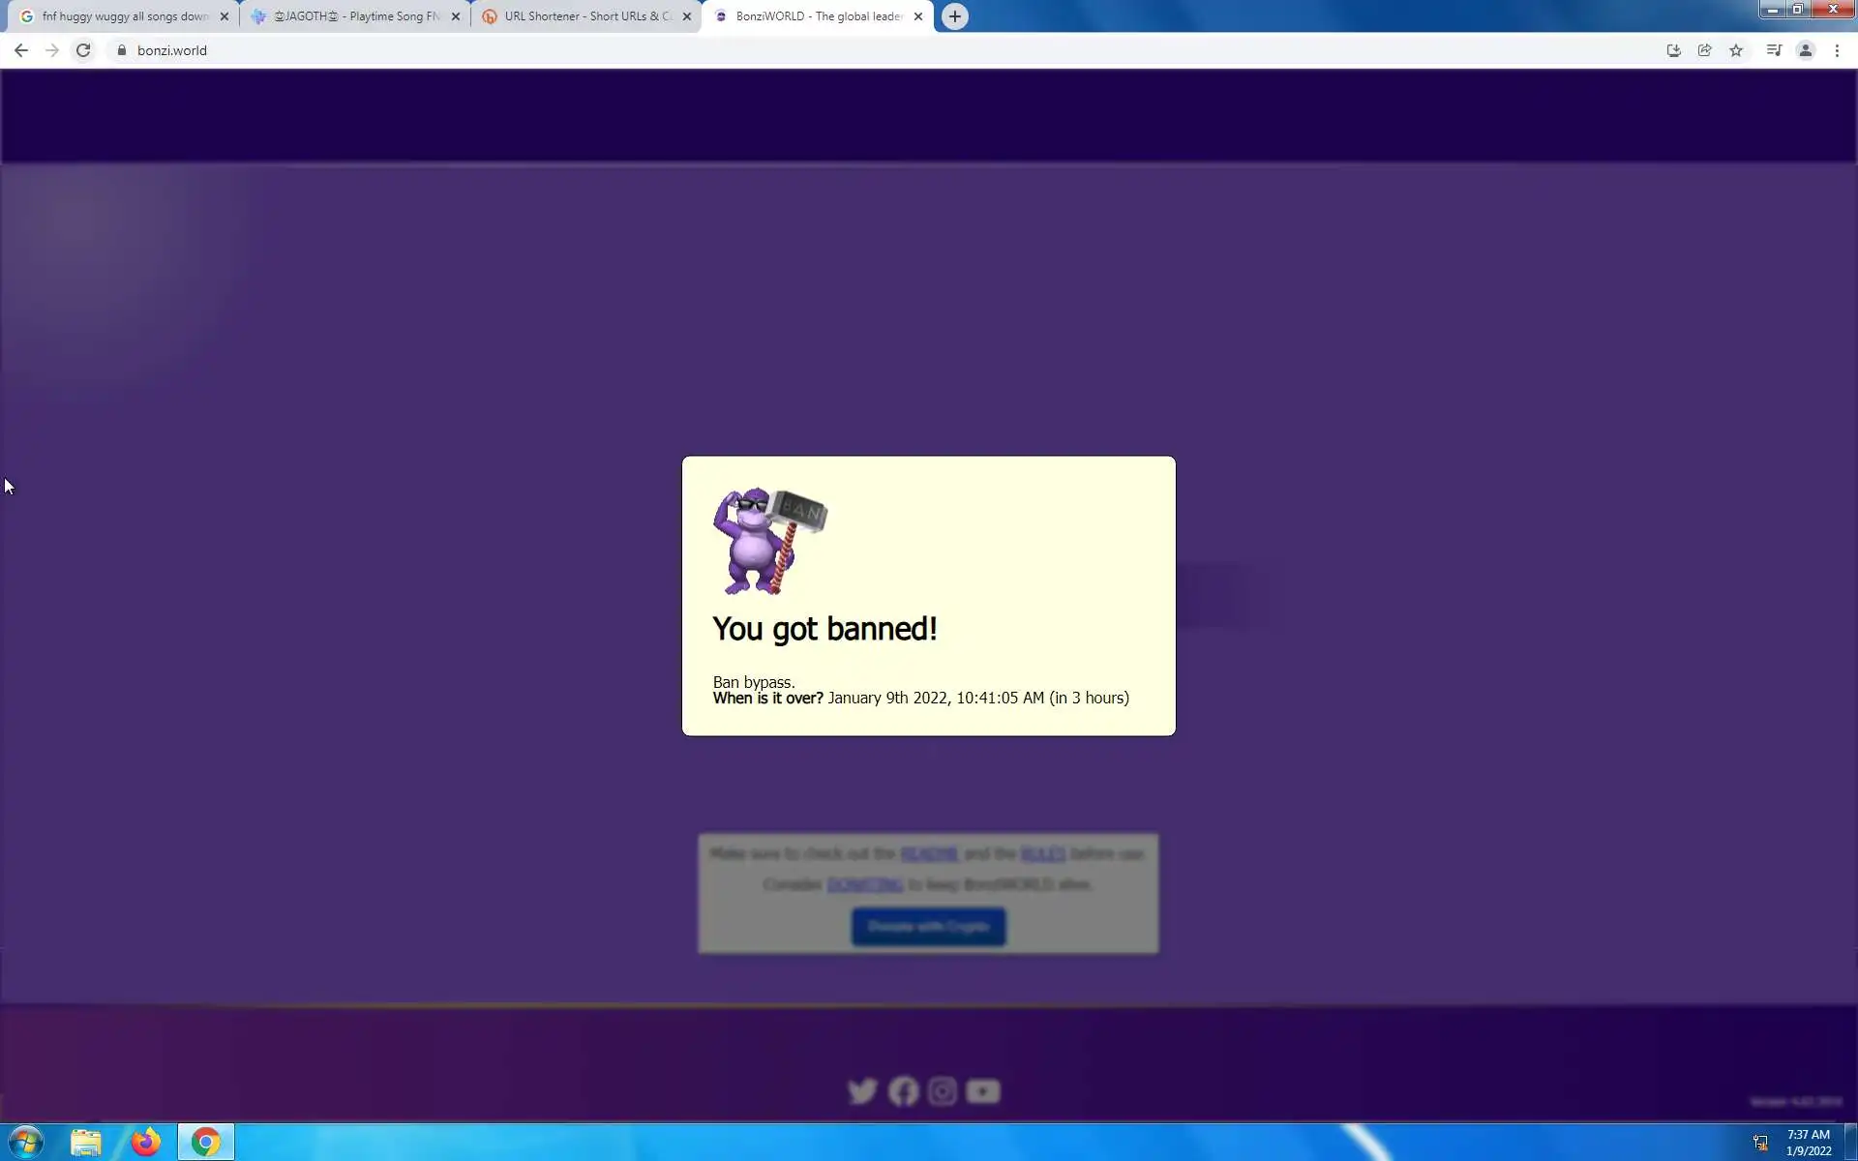The height and width of the screenshot is (1161, 1858).
Task: Open the Windows Start menu
Action: click(x=25, y=1143)
